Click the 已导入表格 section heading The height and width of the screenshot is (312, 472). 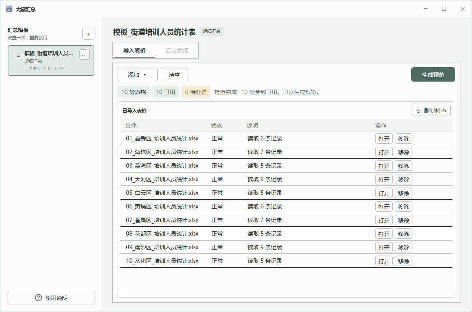[x=134, y=110]
